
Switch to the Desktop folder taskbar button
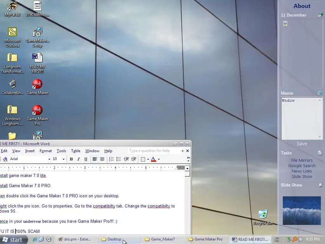coord(120,239)
